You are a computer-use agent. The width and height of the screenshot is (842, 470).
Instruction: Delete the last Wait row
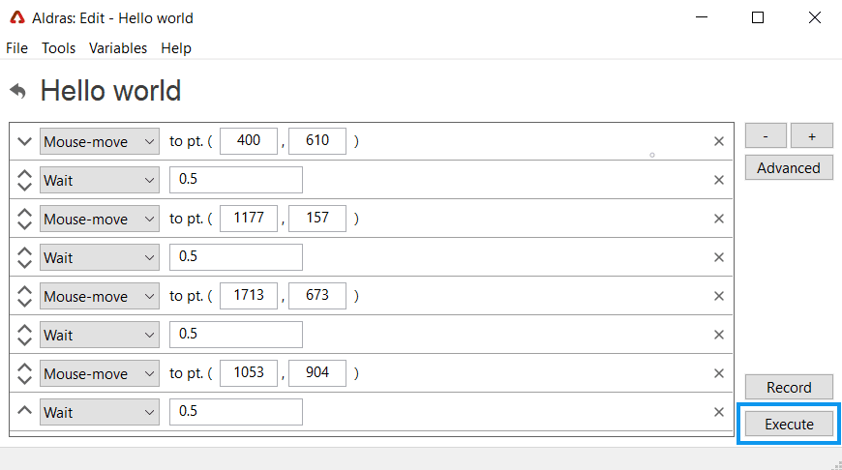tap(718, 412)
